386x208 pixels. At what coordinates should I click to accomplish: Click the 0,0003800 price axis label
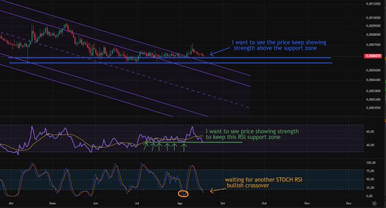tap(373, 91)
